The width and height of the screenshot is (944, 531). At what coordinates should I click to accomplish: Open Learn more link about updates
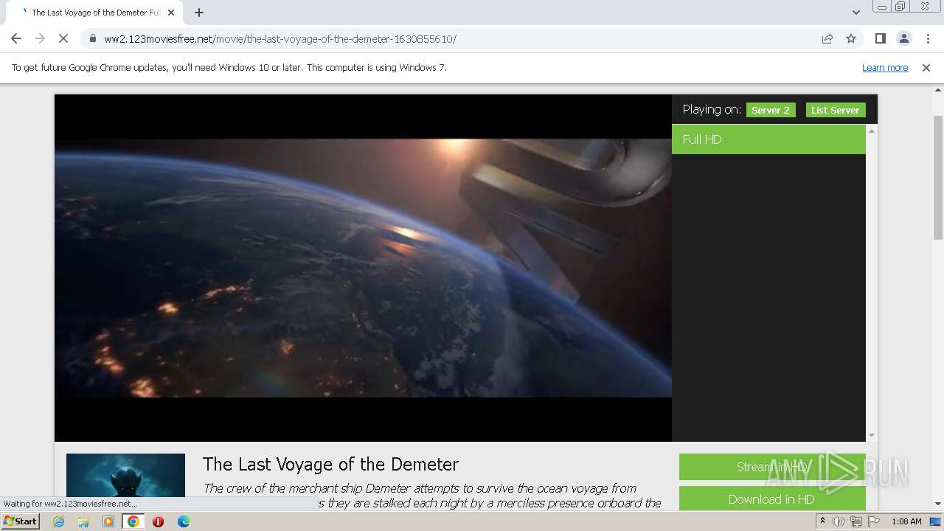[x=885, y=67]
